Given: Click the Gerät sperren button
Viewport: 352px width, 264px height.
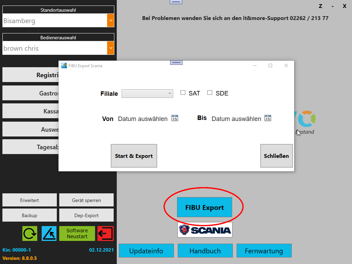Looking at the screenshot, I should [86, 200].
